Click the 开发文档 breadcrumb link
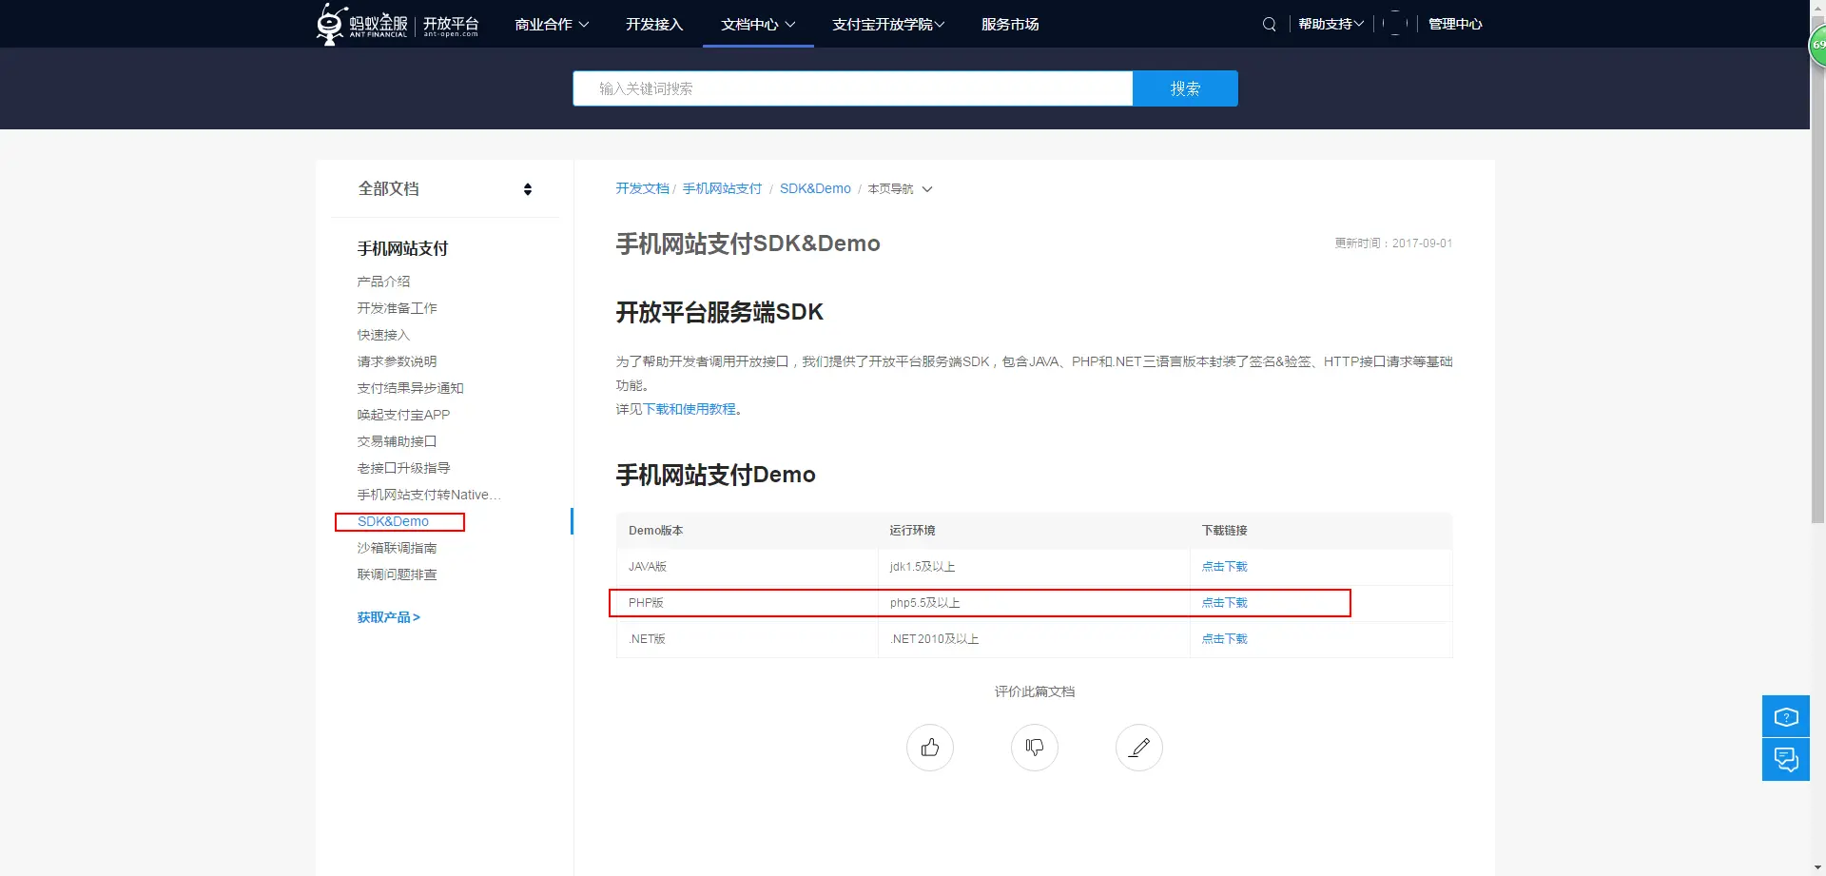This screenshot has width=1826, height=876. pos(642,189)
